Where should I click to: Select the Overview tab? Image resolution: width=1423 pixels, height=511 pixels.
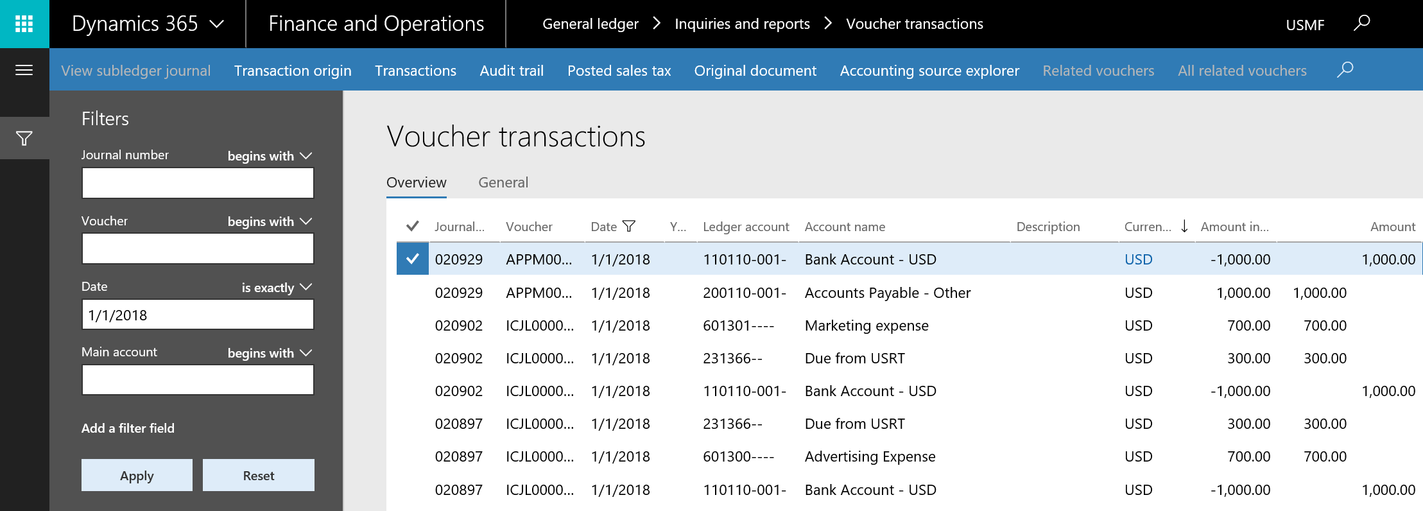click(417, 182)
